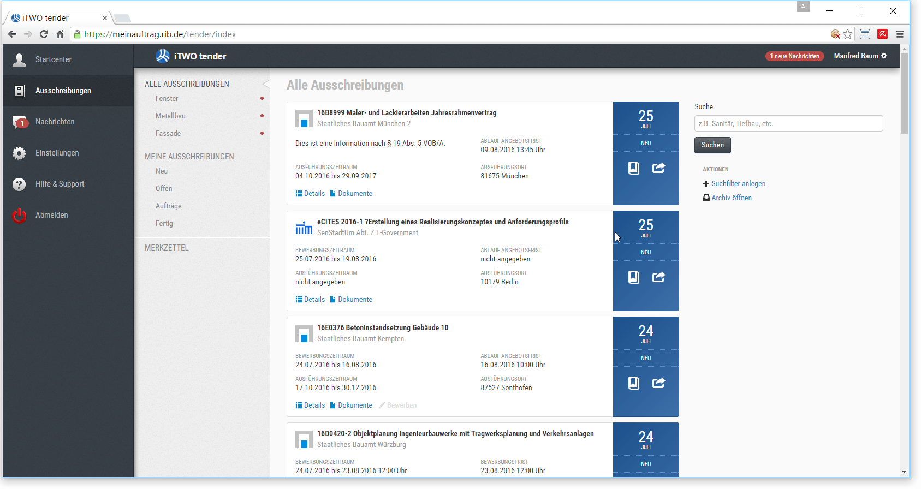Click the browser home icon
Viewport: 921px width, 489px height.
(x=60, y=34)
